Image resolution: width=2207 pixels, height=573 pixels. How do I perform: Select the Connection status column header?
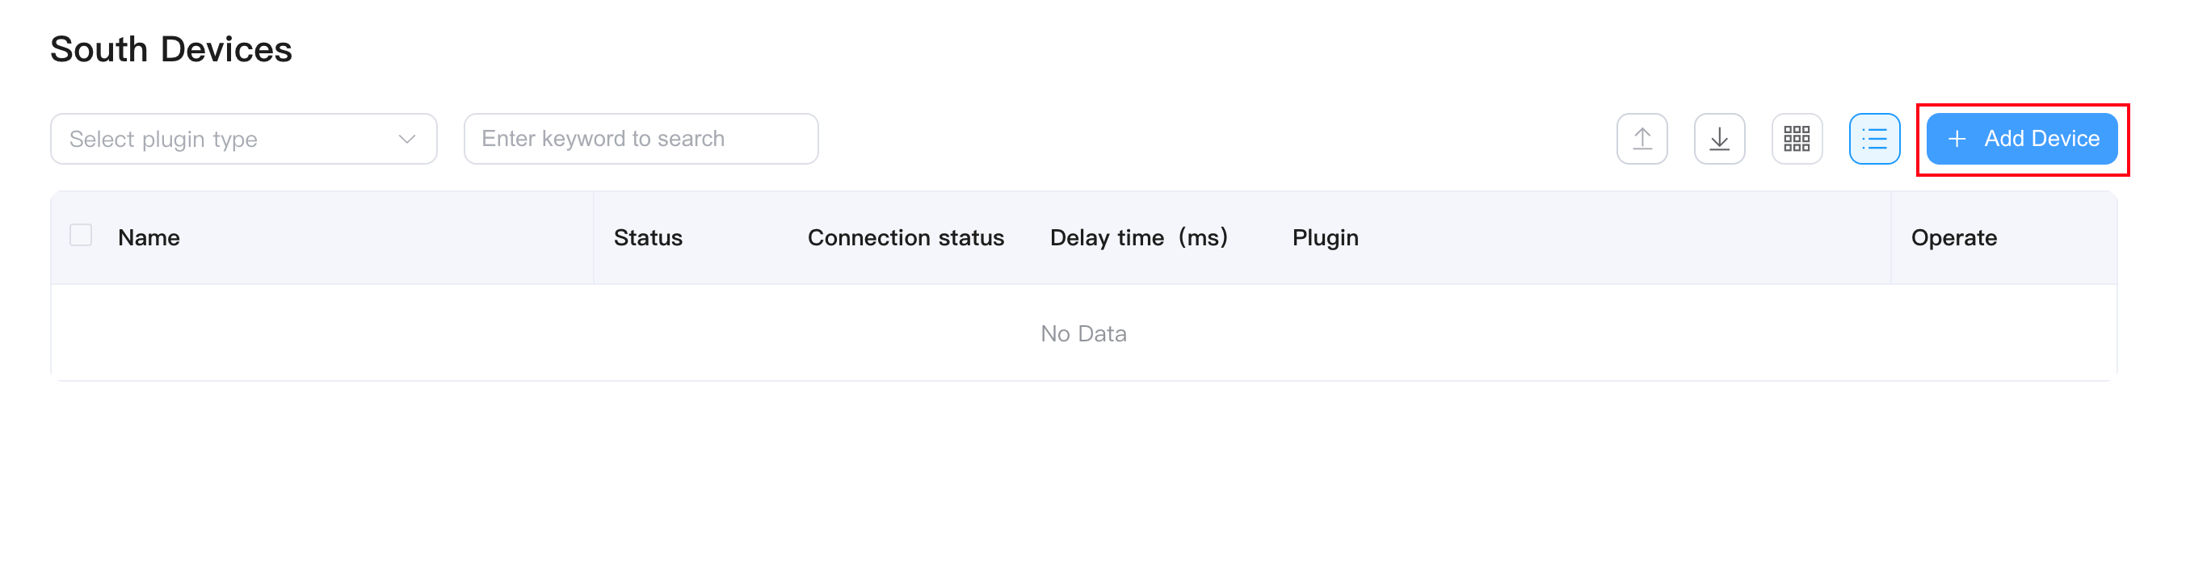pos(906,238)
